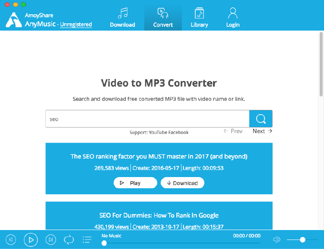Click 269,583 views text
324x249 pixels.
click(111, 168)
